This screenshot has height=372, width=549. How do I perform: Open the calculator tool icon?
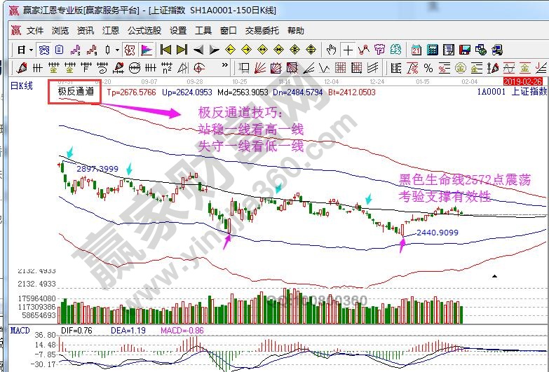click(432, 50)
